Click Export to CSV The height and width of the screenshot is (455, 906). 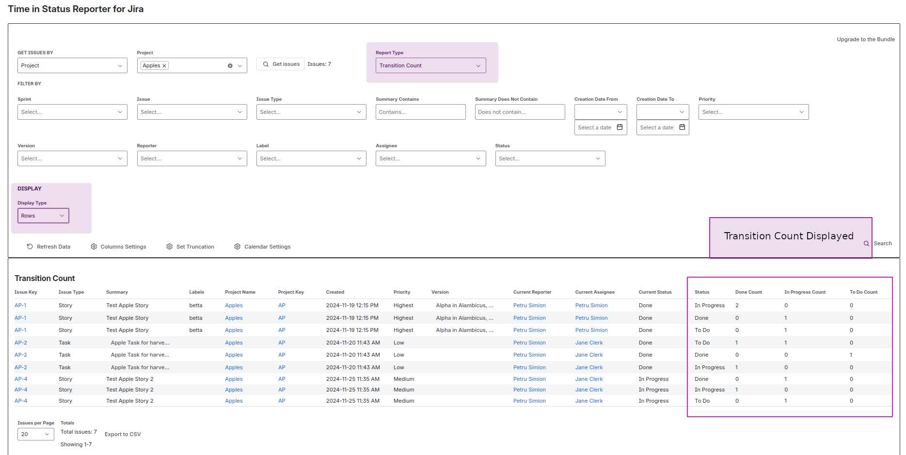point(123,434)
